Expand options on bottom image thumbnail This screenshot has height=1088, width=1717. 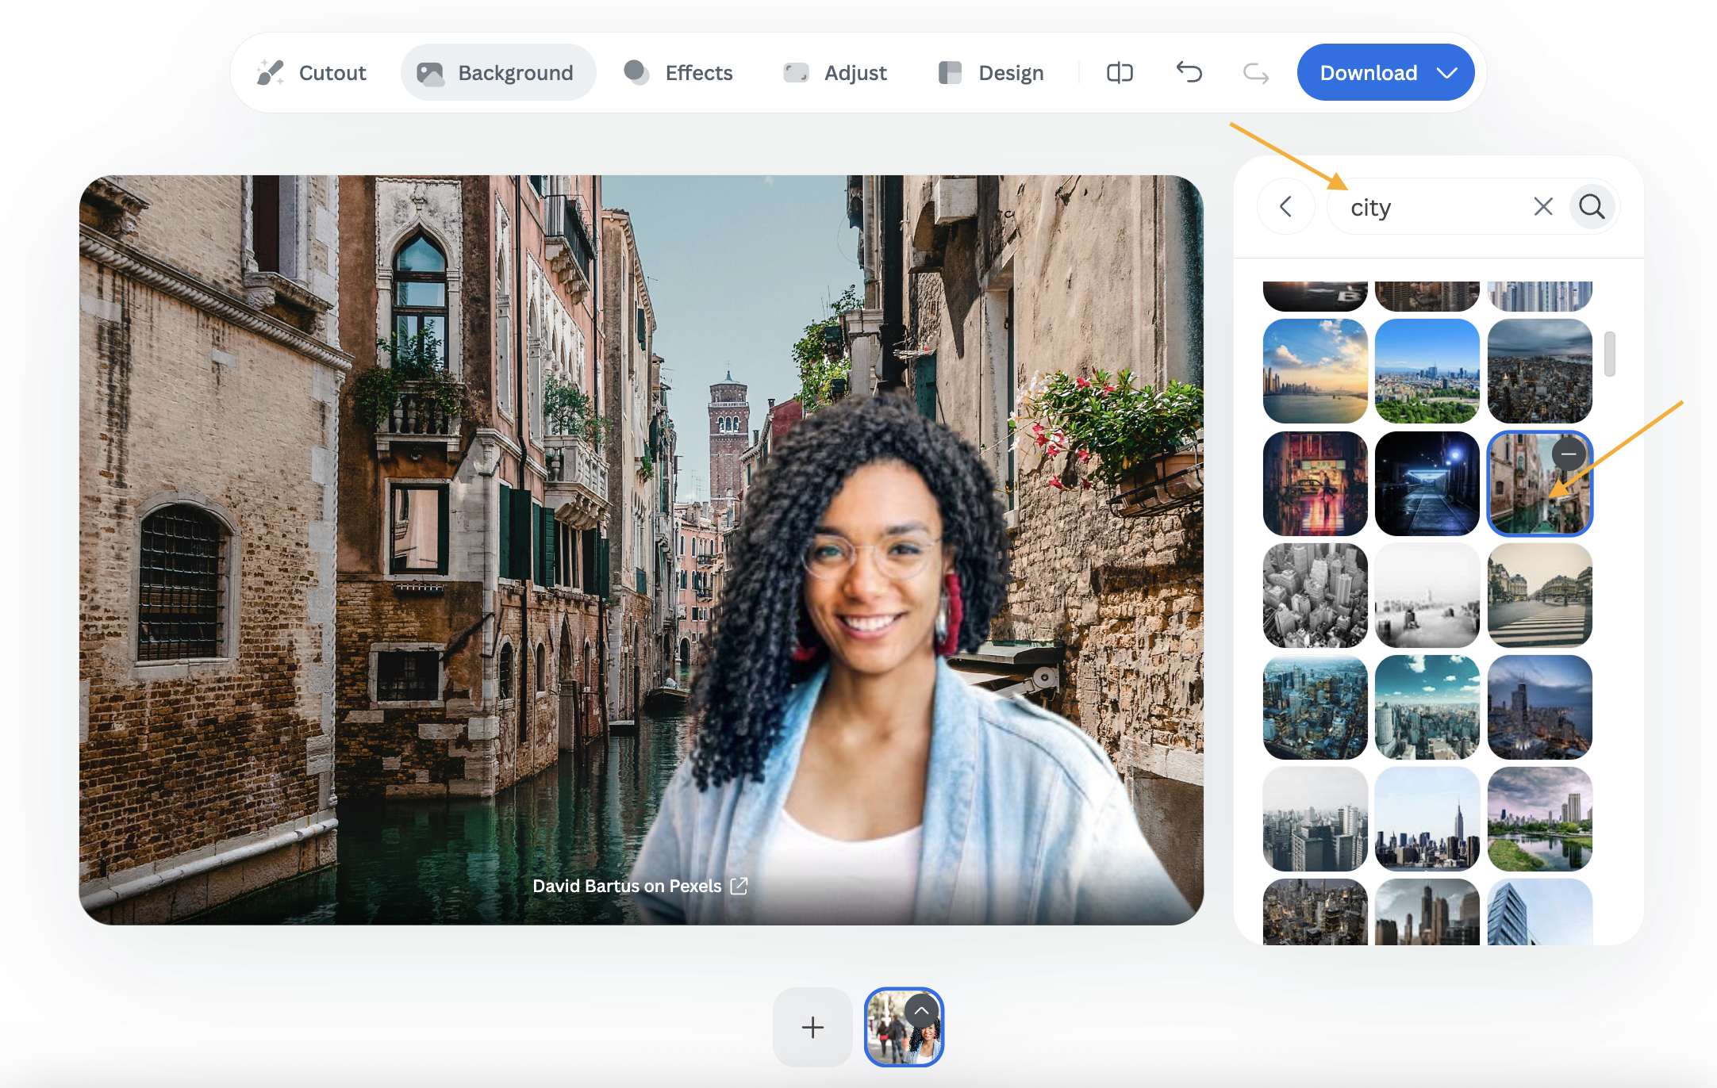(x=921, y=1011)
